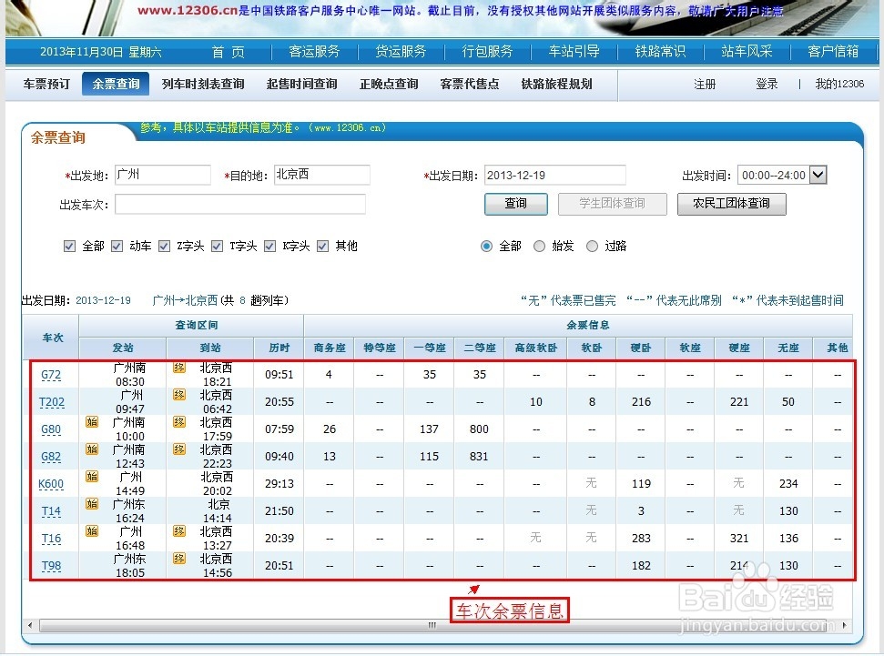Click the 始 icon in the T14 row
Screen dimensions: 884x656
point(92,503)
